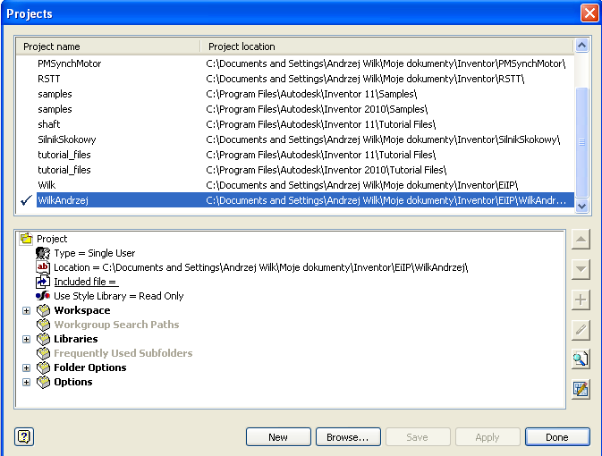602x456 pixels.
Task: Click the Workspace folder icon
Action: [44, 310]
